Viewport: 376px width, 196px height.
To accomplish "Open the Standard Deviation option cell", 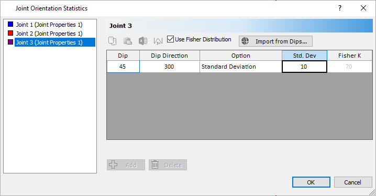I will point(241,67).
